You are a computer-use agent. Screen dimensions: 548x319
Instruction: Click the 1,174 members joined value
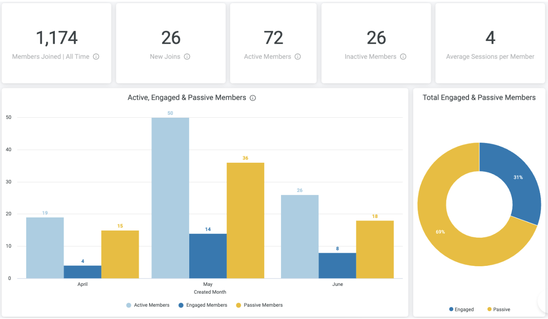[57, 38]
